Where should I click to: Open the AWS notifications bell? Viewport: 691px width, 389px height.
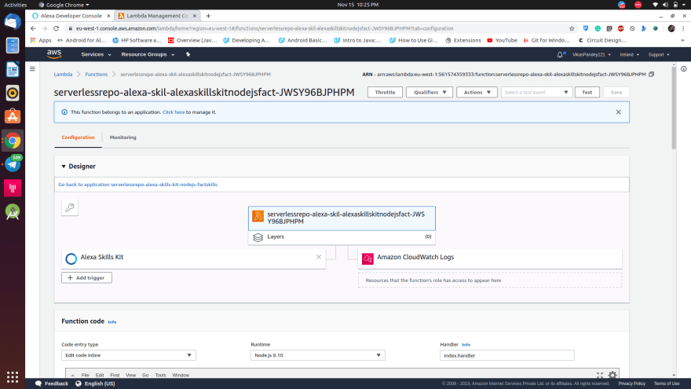click(x=560, y=55)
